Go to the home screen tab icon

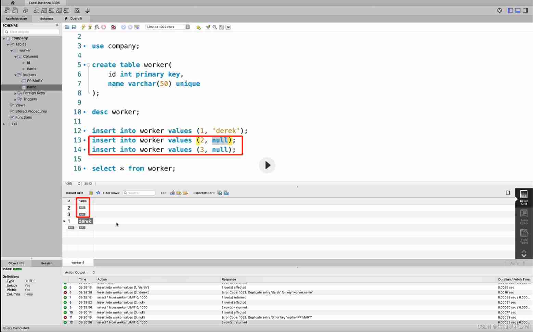(x=13, y=3)
